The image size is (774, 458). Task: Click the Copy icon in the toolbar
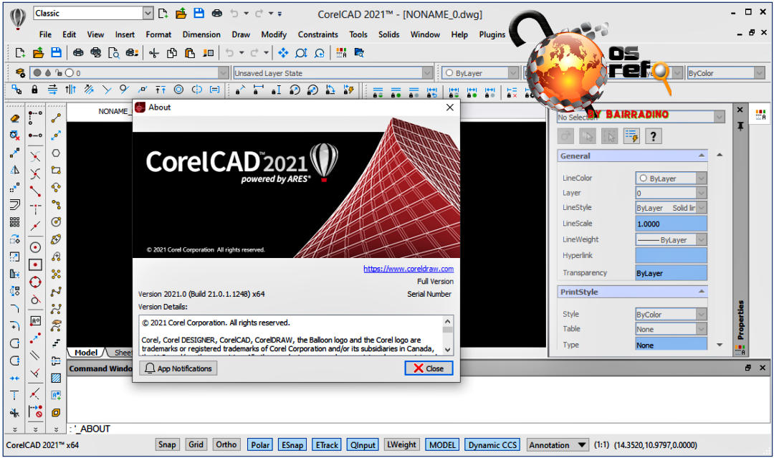172,53
